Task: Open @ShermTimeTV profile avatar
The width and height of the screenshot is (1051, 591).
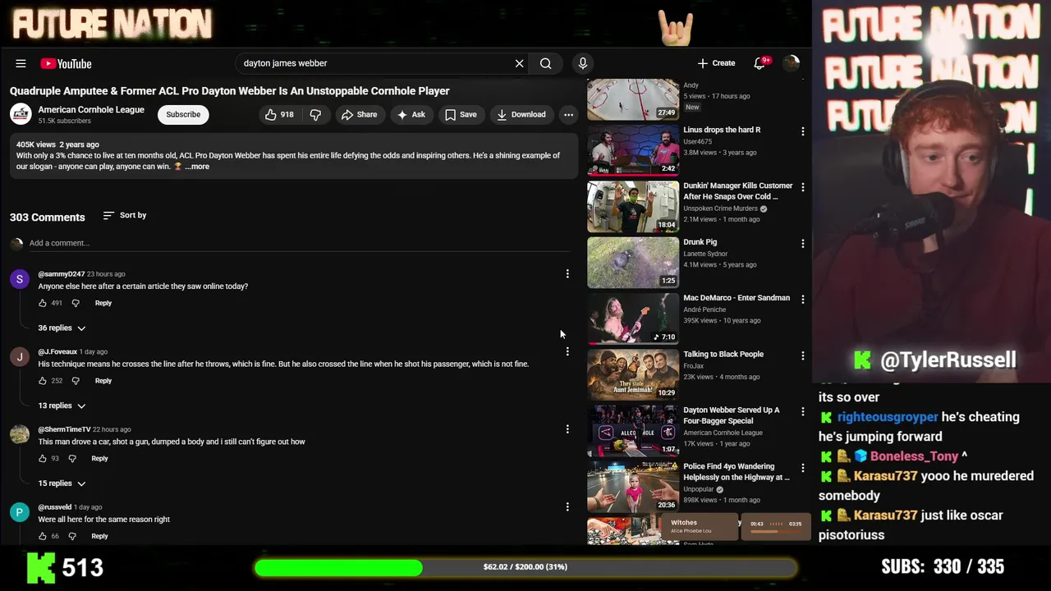Action: click(20, 434)
